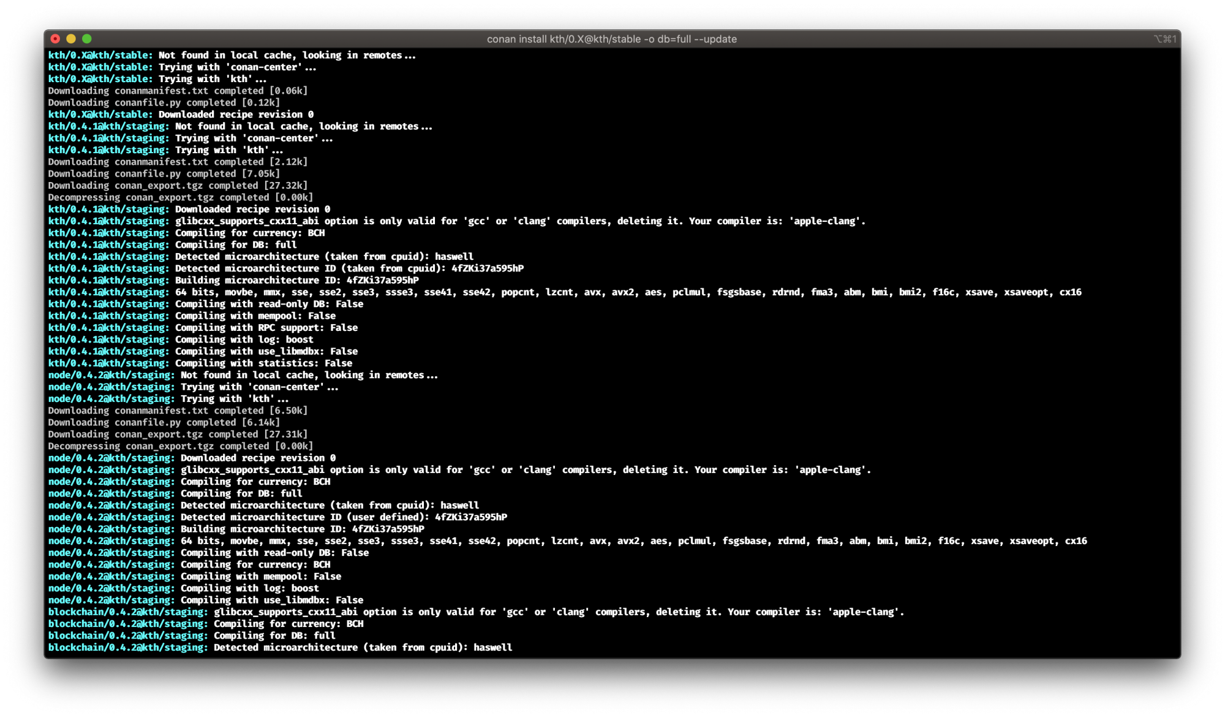
Task: Zoom the terminal window with the green button
Action: (87, 39)
